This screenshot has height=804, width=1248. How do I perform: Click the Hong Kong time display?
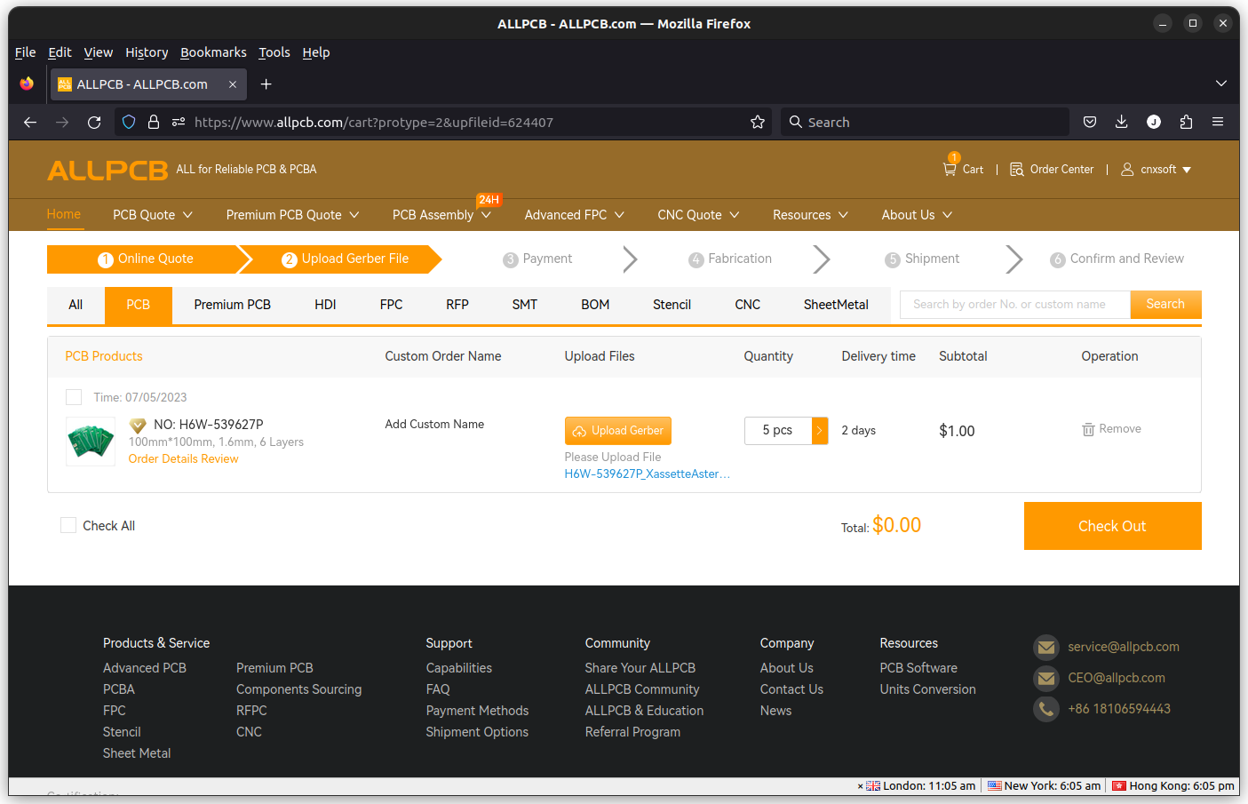click(1173, 786)
